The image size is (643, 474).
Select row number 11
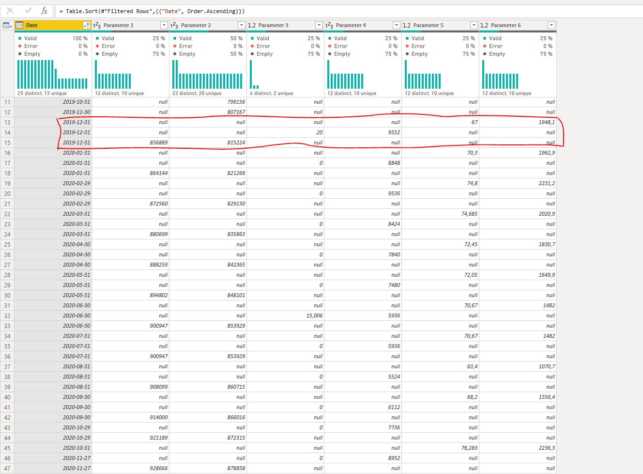point(7,102)
